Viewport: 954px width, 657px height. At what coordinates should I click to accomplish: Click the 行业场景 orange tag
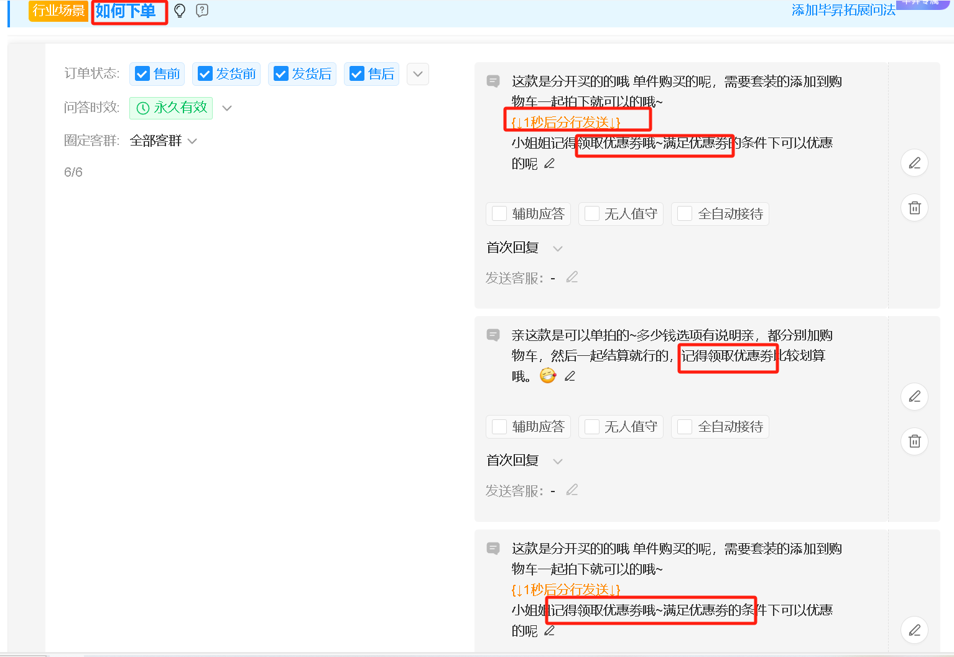58,11
